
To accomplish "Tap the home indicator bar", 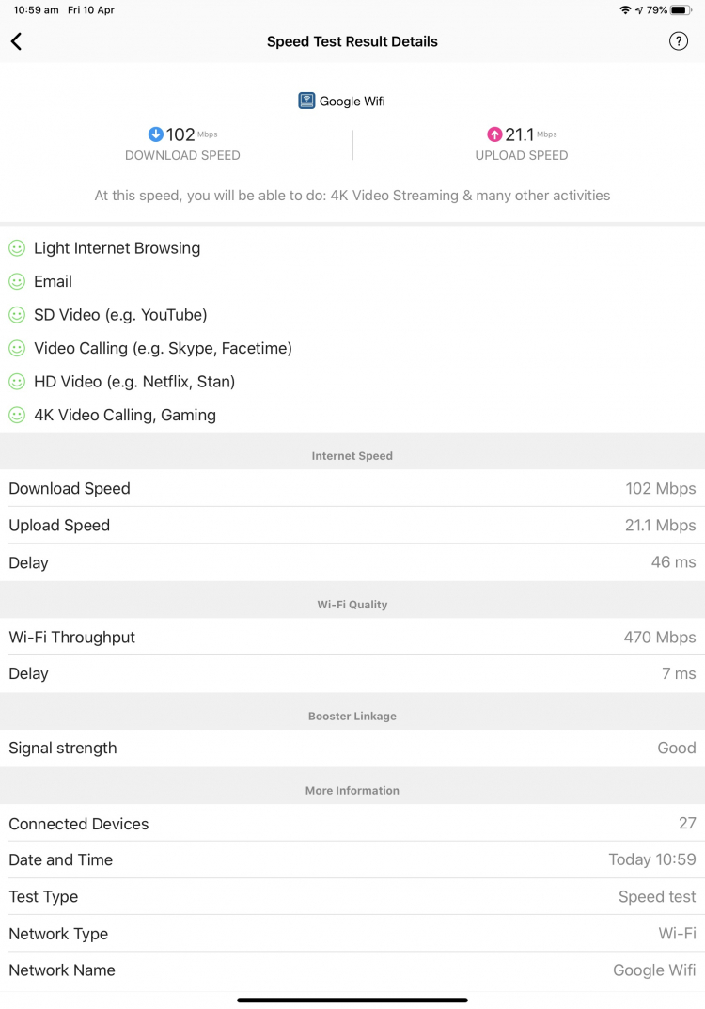I will click(352, 1000).
